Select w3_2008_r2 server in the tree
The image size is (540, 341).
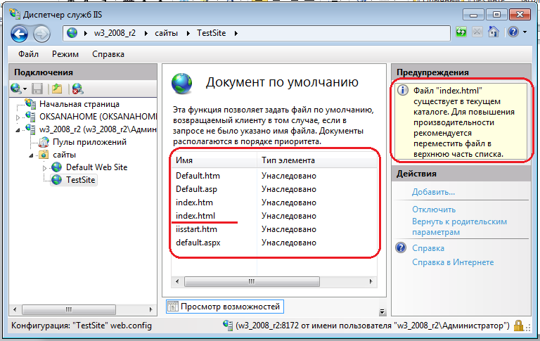[x=98, y=129]
